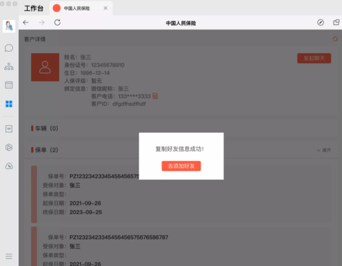Click page title 中国人民保险 in the toolbar
Screen dimensions: 342x266
pos(181,23)
